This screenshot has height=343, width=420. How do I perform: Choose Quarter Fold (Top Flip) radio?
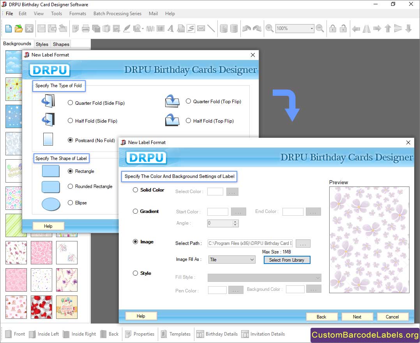tap(188, 101)
